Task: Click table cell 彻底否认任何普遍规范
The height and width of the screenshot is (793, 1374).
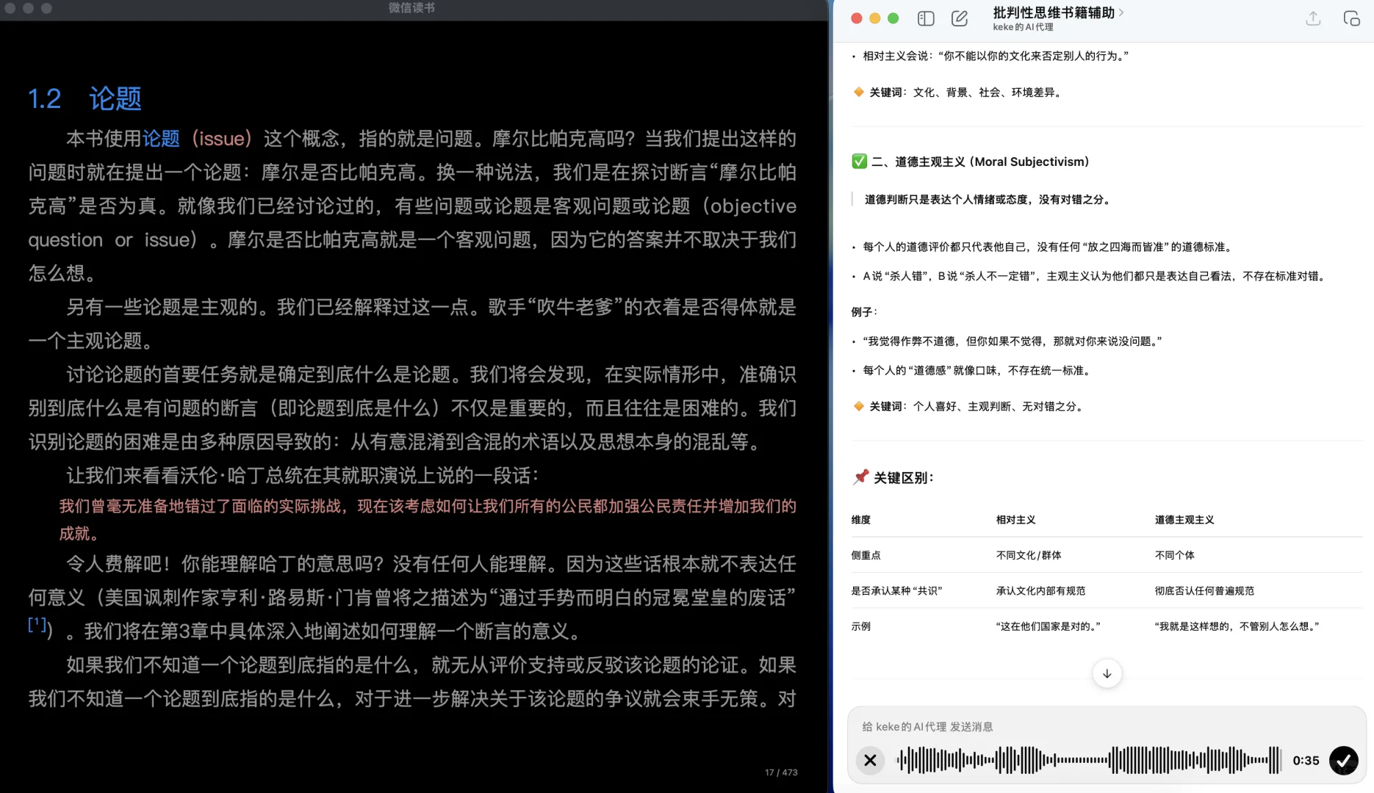Action: point(1204,590)
